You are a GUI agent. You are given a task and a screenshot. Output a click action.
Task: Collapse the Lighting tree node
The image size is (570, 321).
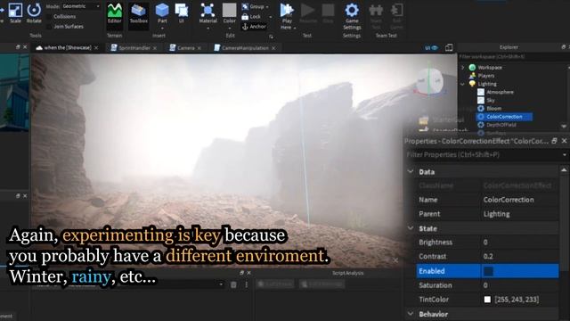tap(463, 84)
